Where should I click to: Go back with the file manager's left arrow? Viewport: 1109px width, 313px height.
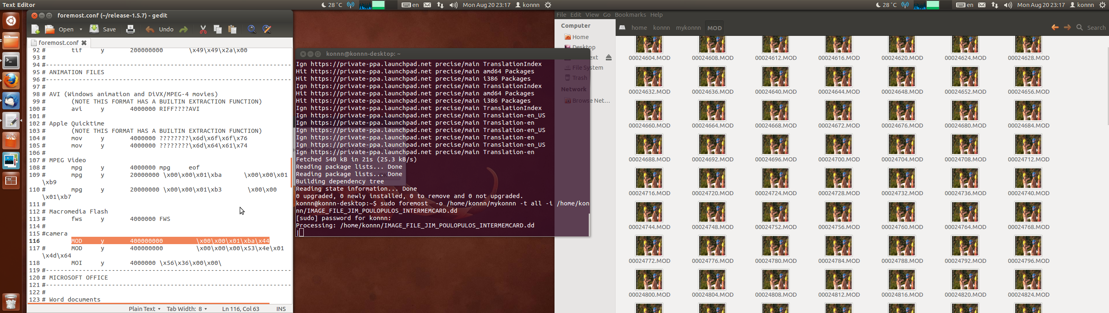tap(1054, 28)
